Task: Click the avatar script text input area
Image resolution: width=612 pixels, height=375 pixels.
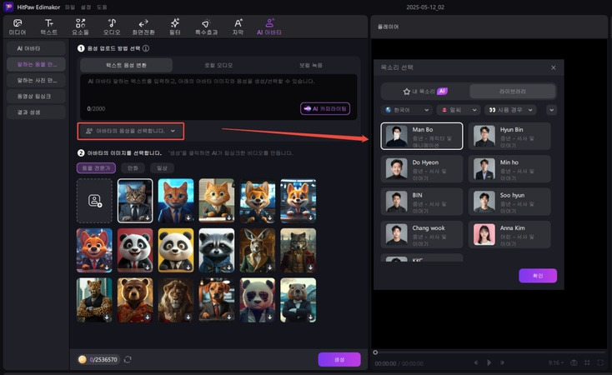Action: (x=218, y=97)
